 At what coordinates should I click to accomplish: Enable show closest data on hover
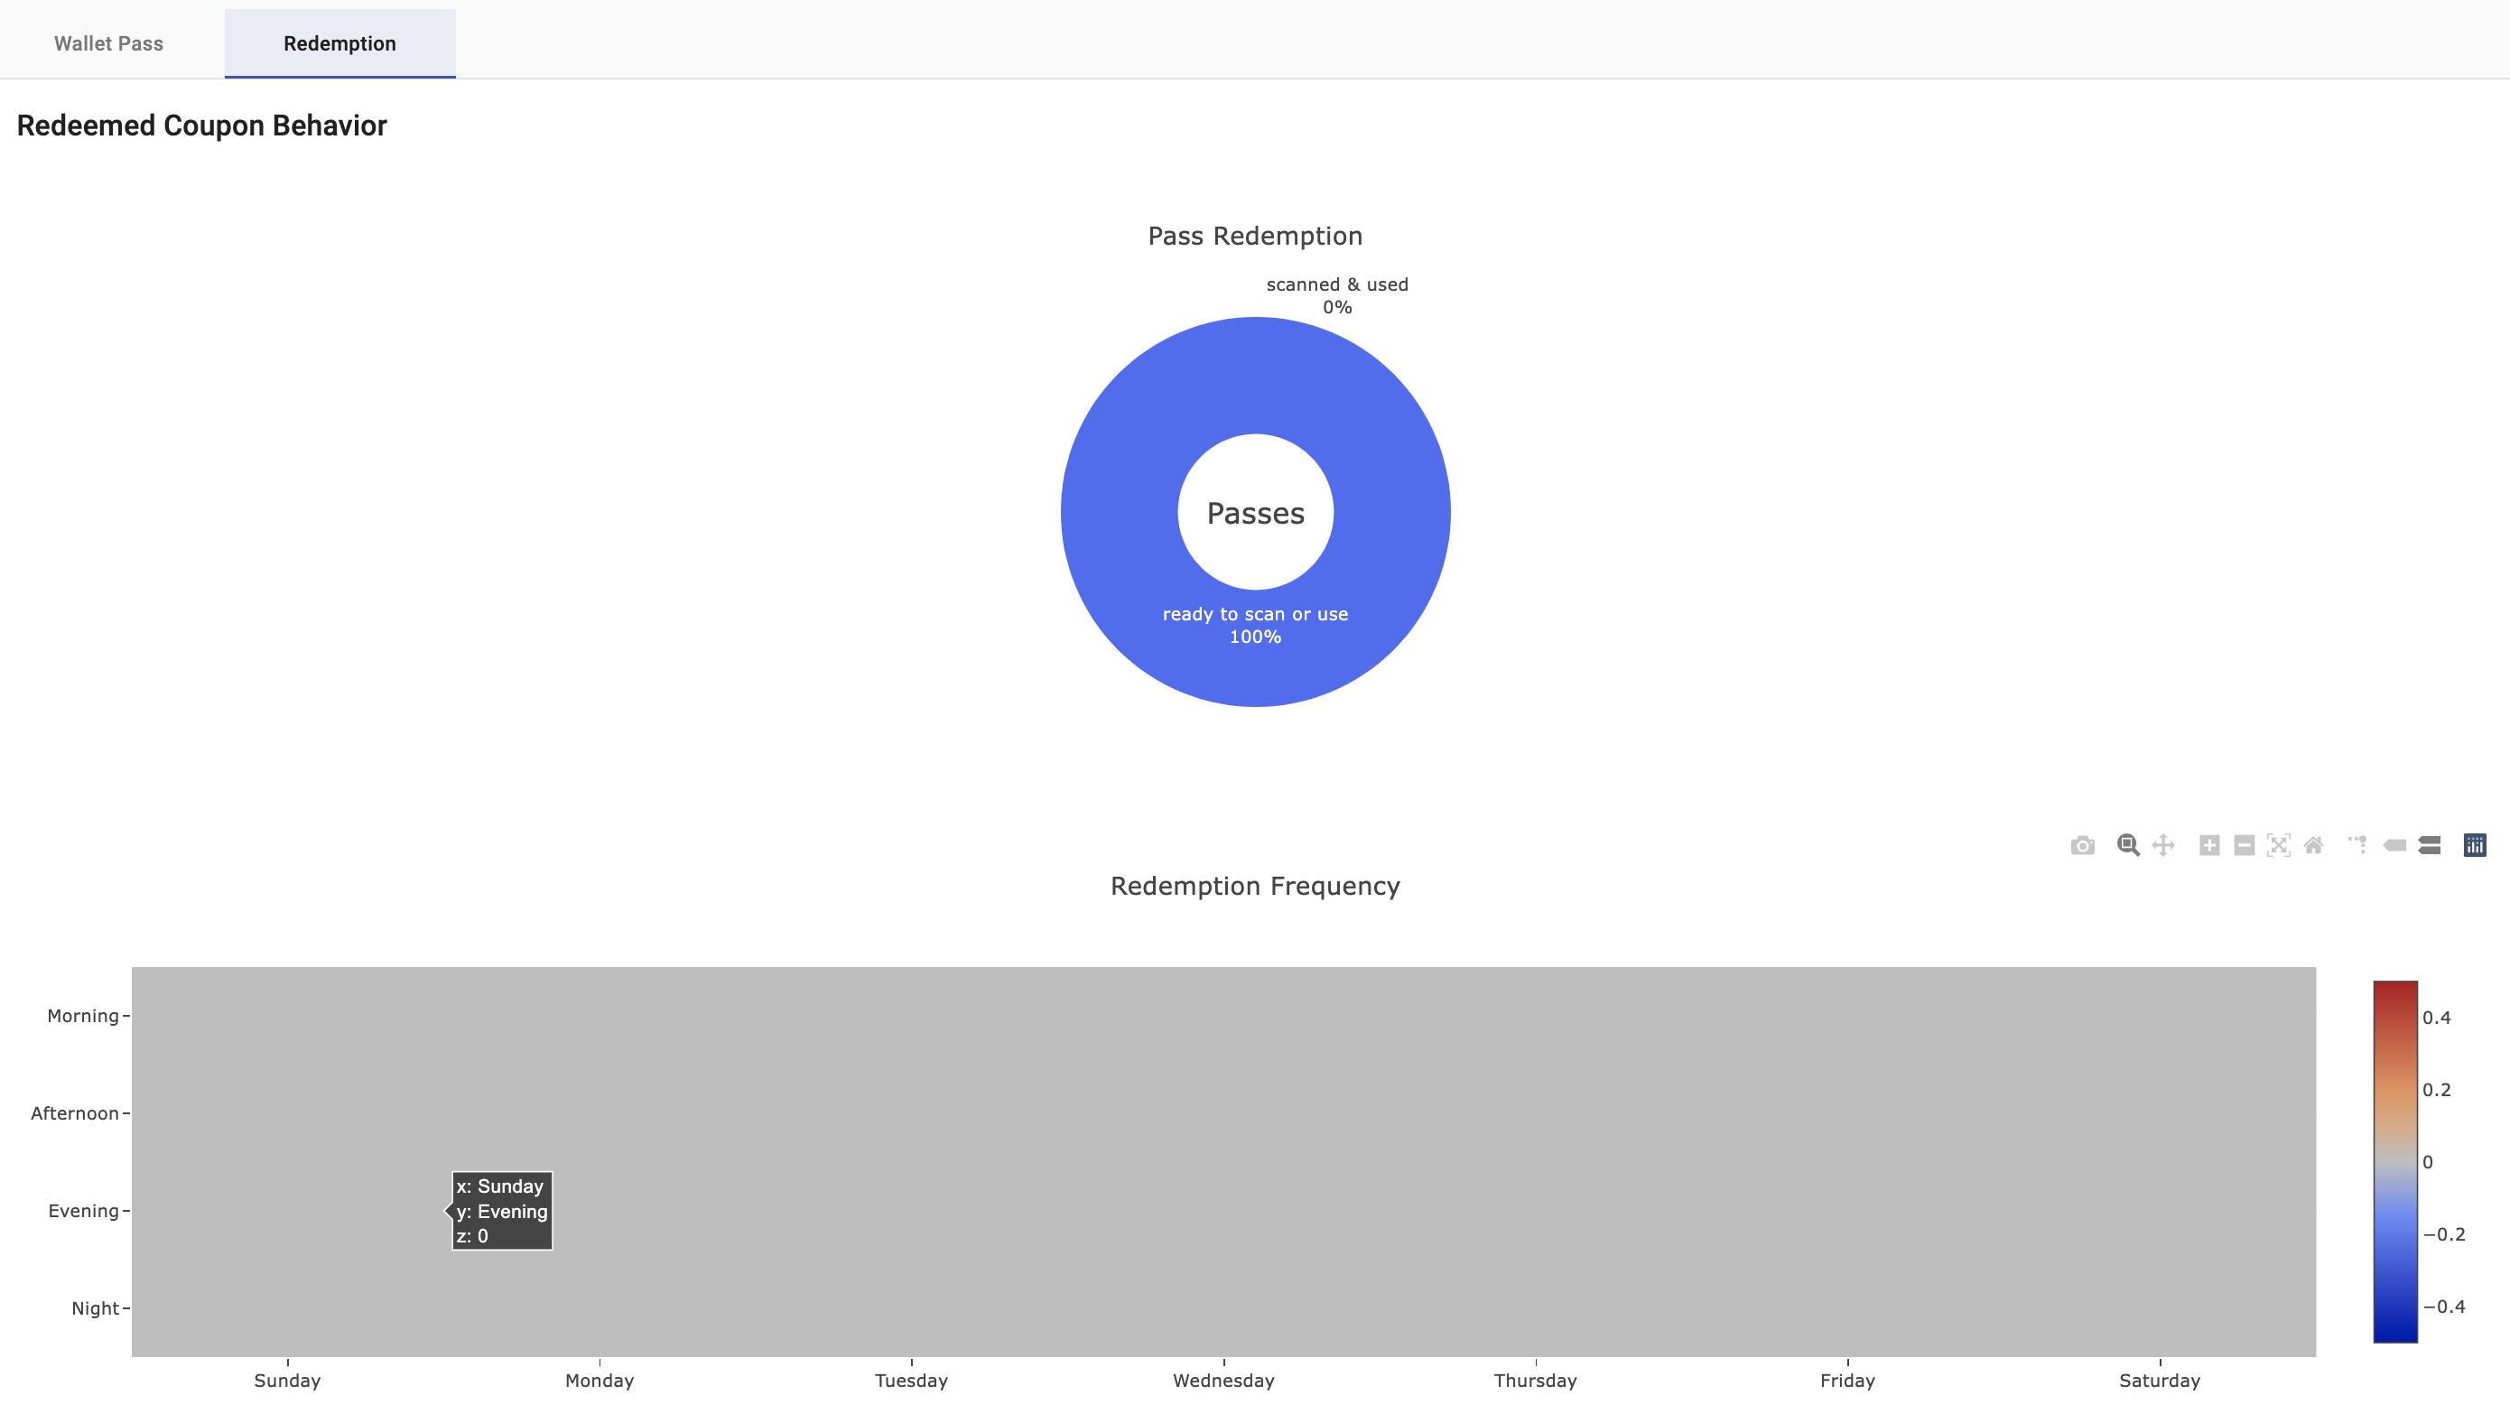coord(2394,845)
